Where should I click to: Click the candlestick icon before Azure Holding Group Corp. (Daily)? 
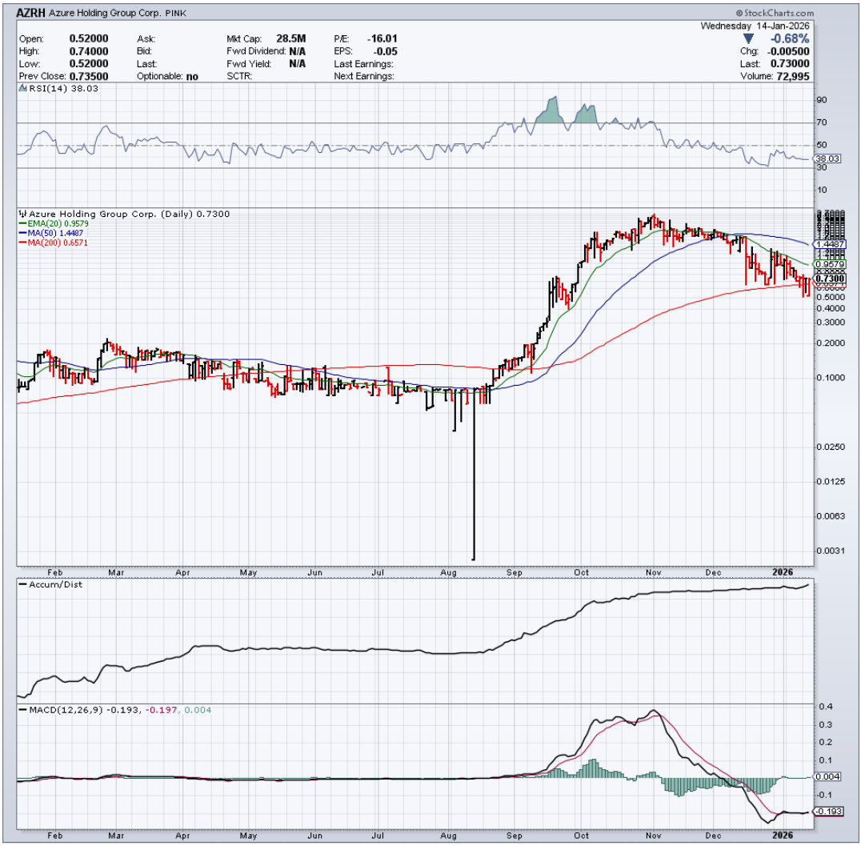click(x=22, y=214)
